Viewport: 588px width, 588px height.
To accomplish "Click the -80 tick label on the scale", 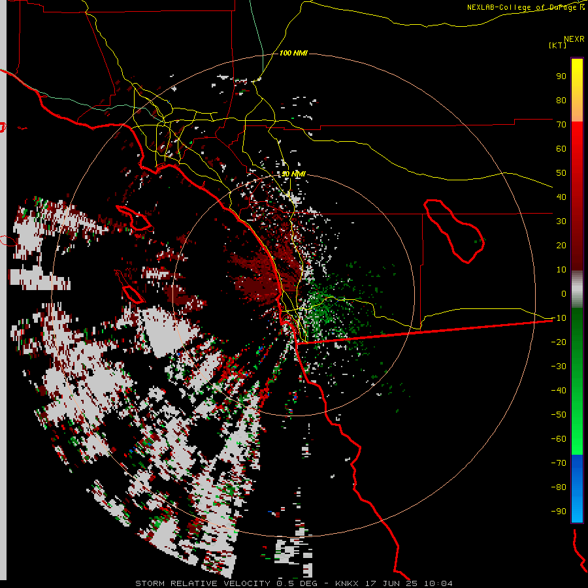I will coord(559,487).
